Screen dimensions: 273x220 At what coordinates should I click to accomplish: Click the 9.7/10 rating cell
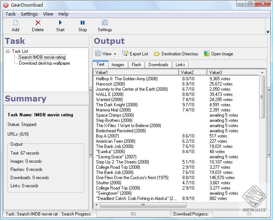point(188,105)
